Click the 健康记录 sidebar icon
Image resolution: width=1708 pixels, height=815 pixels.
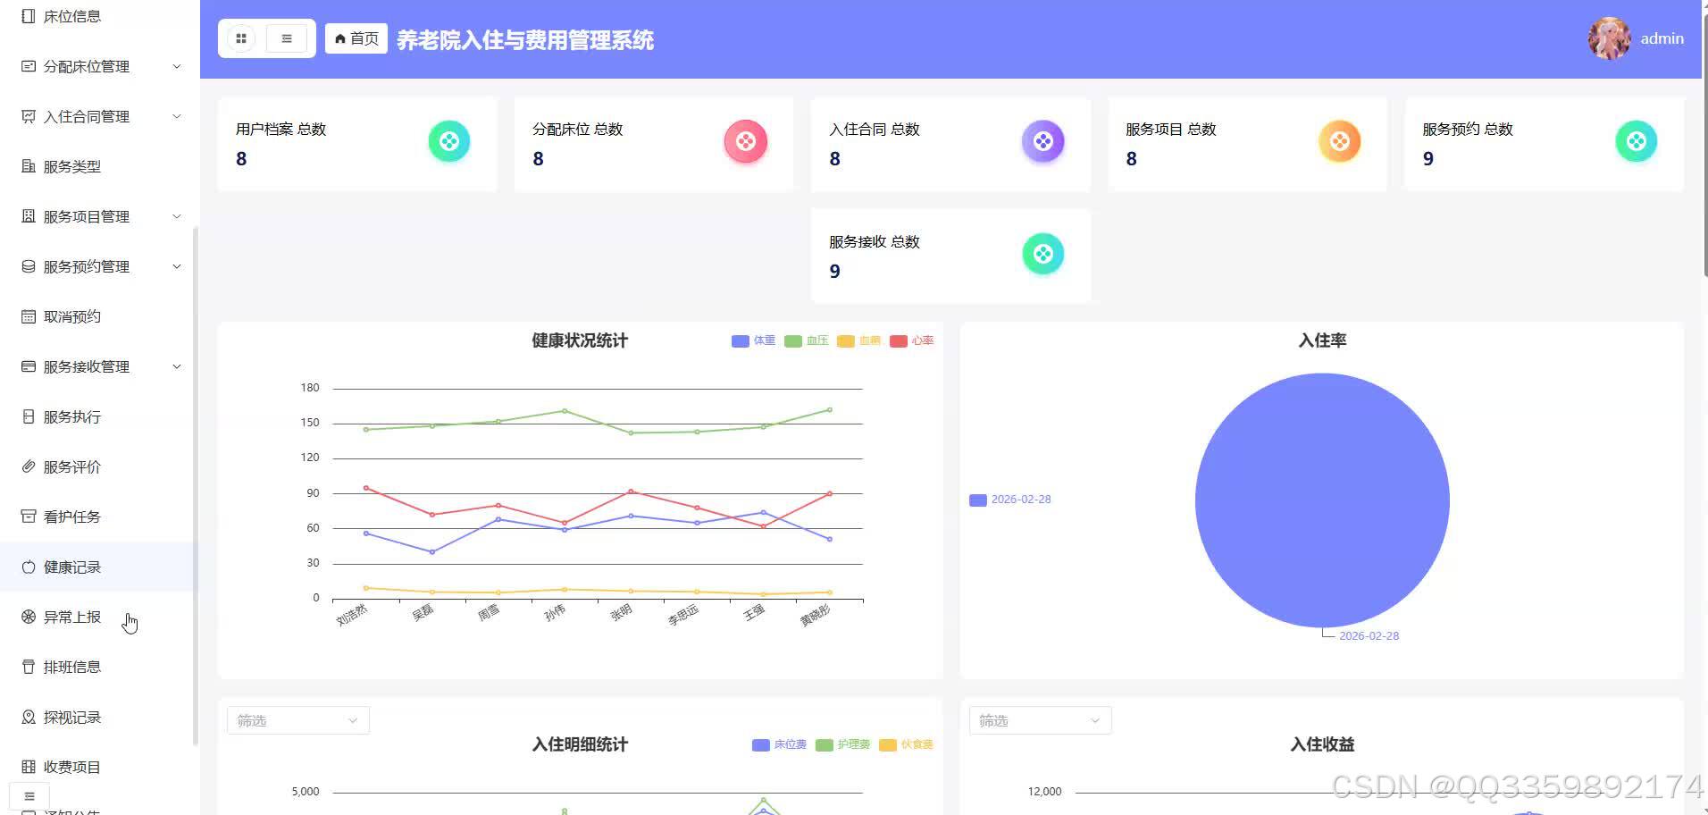click(29, 567)
